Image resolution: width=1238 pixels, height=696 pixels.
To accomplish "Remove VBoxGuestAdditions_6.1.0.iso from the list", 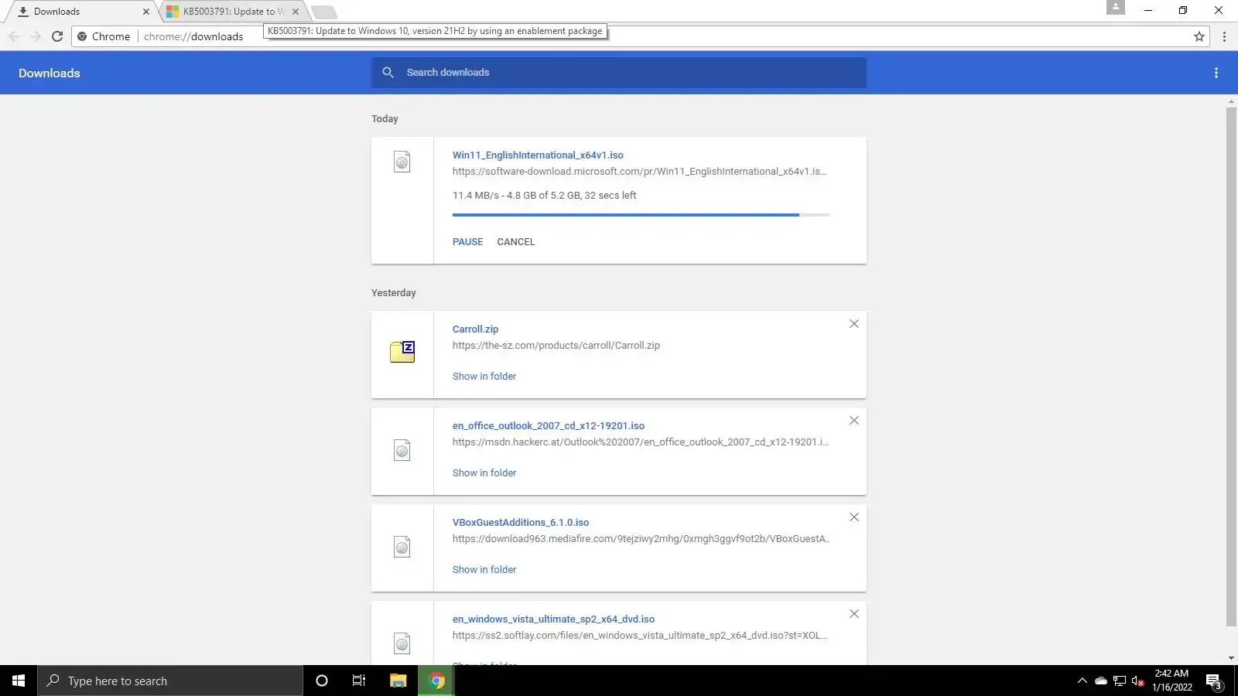I will point(854,517).
